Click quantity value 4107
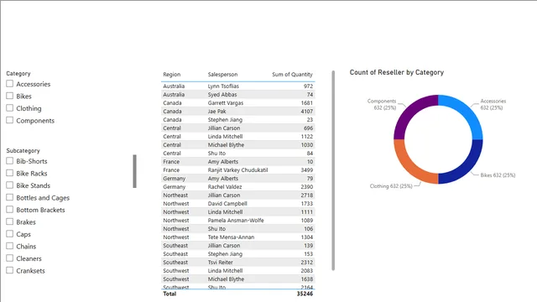 (307, 112)
